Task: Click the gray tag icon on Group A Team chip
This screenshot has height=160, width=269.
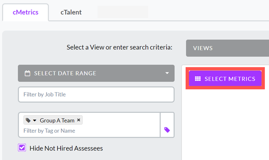Action: [x=28, y=120]
